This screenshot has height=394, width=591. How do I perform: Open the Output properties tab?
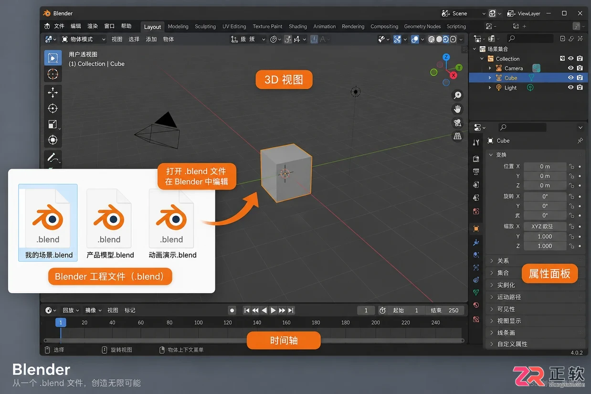476,171
